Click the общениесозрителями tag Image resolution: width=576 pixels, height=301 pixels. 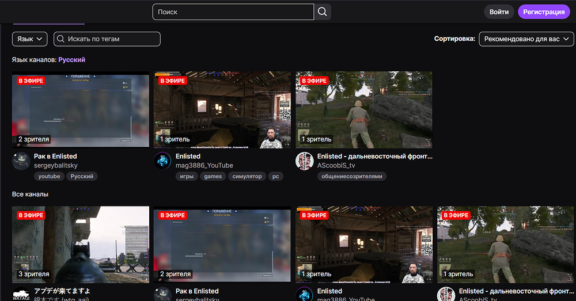[351, 177]
